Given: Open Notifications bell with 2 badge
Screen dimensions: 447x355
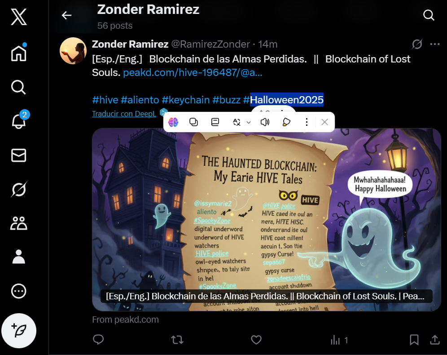Looking at the screenshot, I should pyautogui.click(x=19, y=121).
